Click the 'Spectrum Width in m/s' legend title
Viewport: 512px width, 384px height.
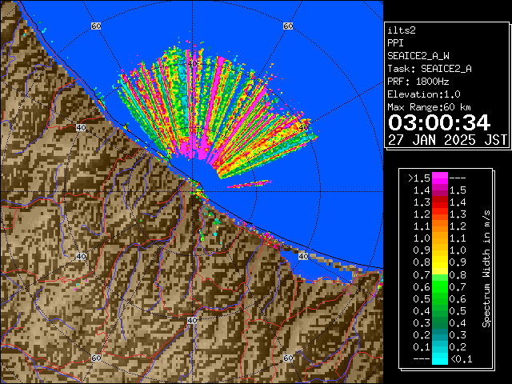(x=486, y=269)
